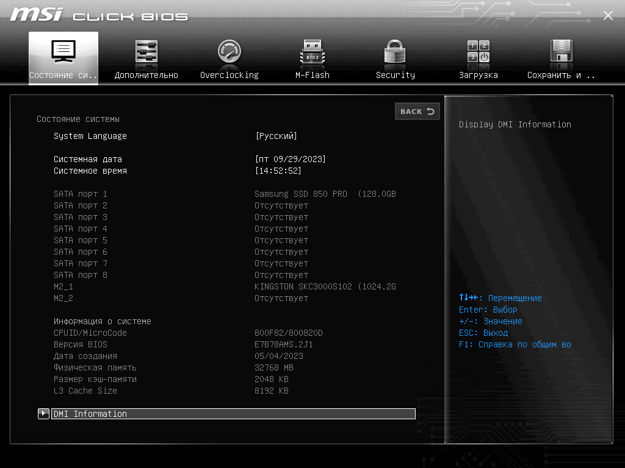
Task: Select the DMI Information entry
Action: tap(233, 414)
